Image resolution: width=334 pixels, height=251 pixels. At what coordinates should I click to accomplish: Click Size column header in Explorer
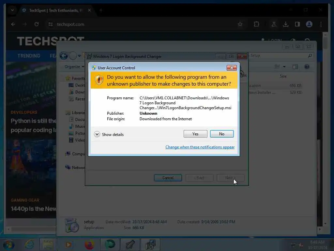(283, 76)
